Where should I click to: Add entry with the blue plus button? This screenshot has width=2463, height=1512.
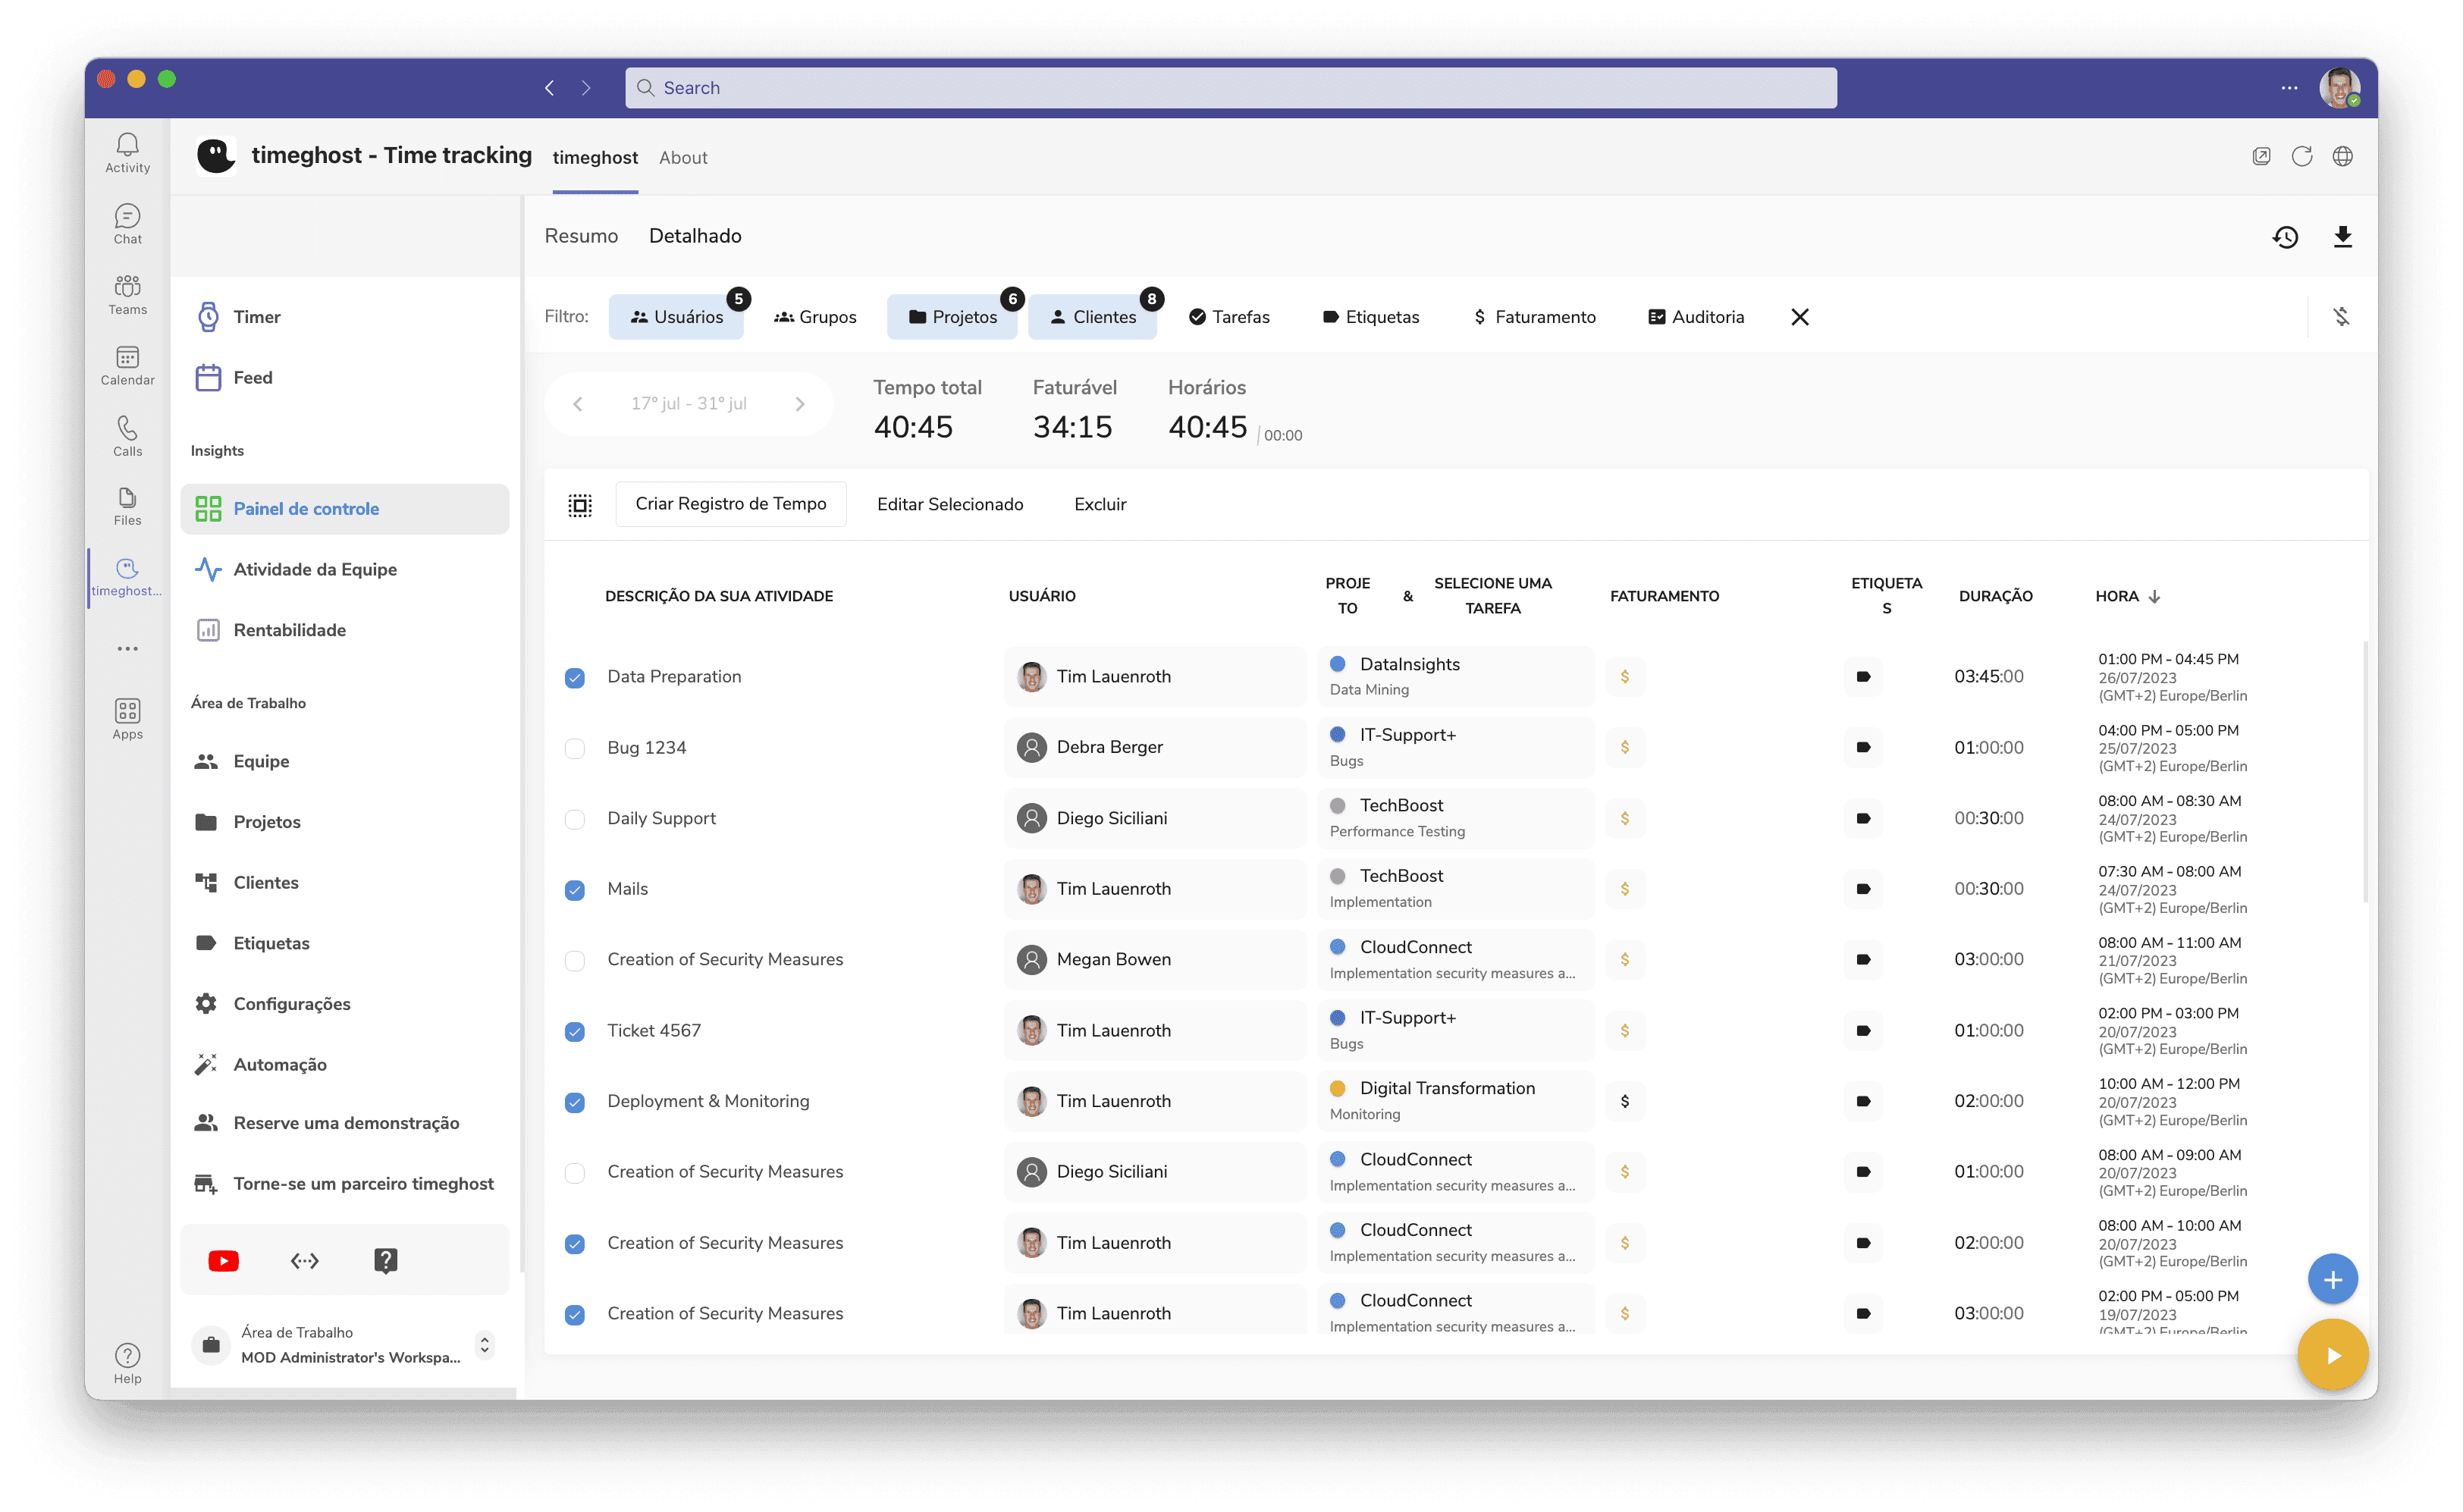(x=2333, y=1280)
